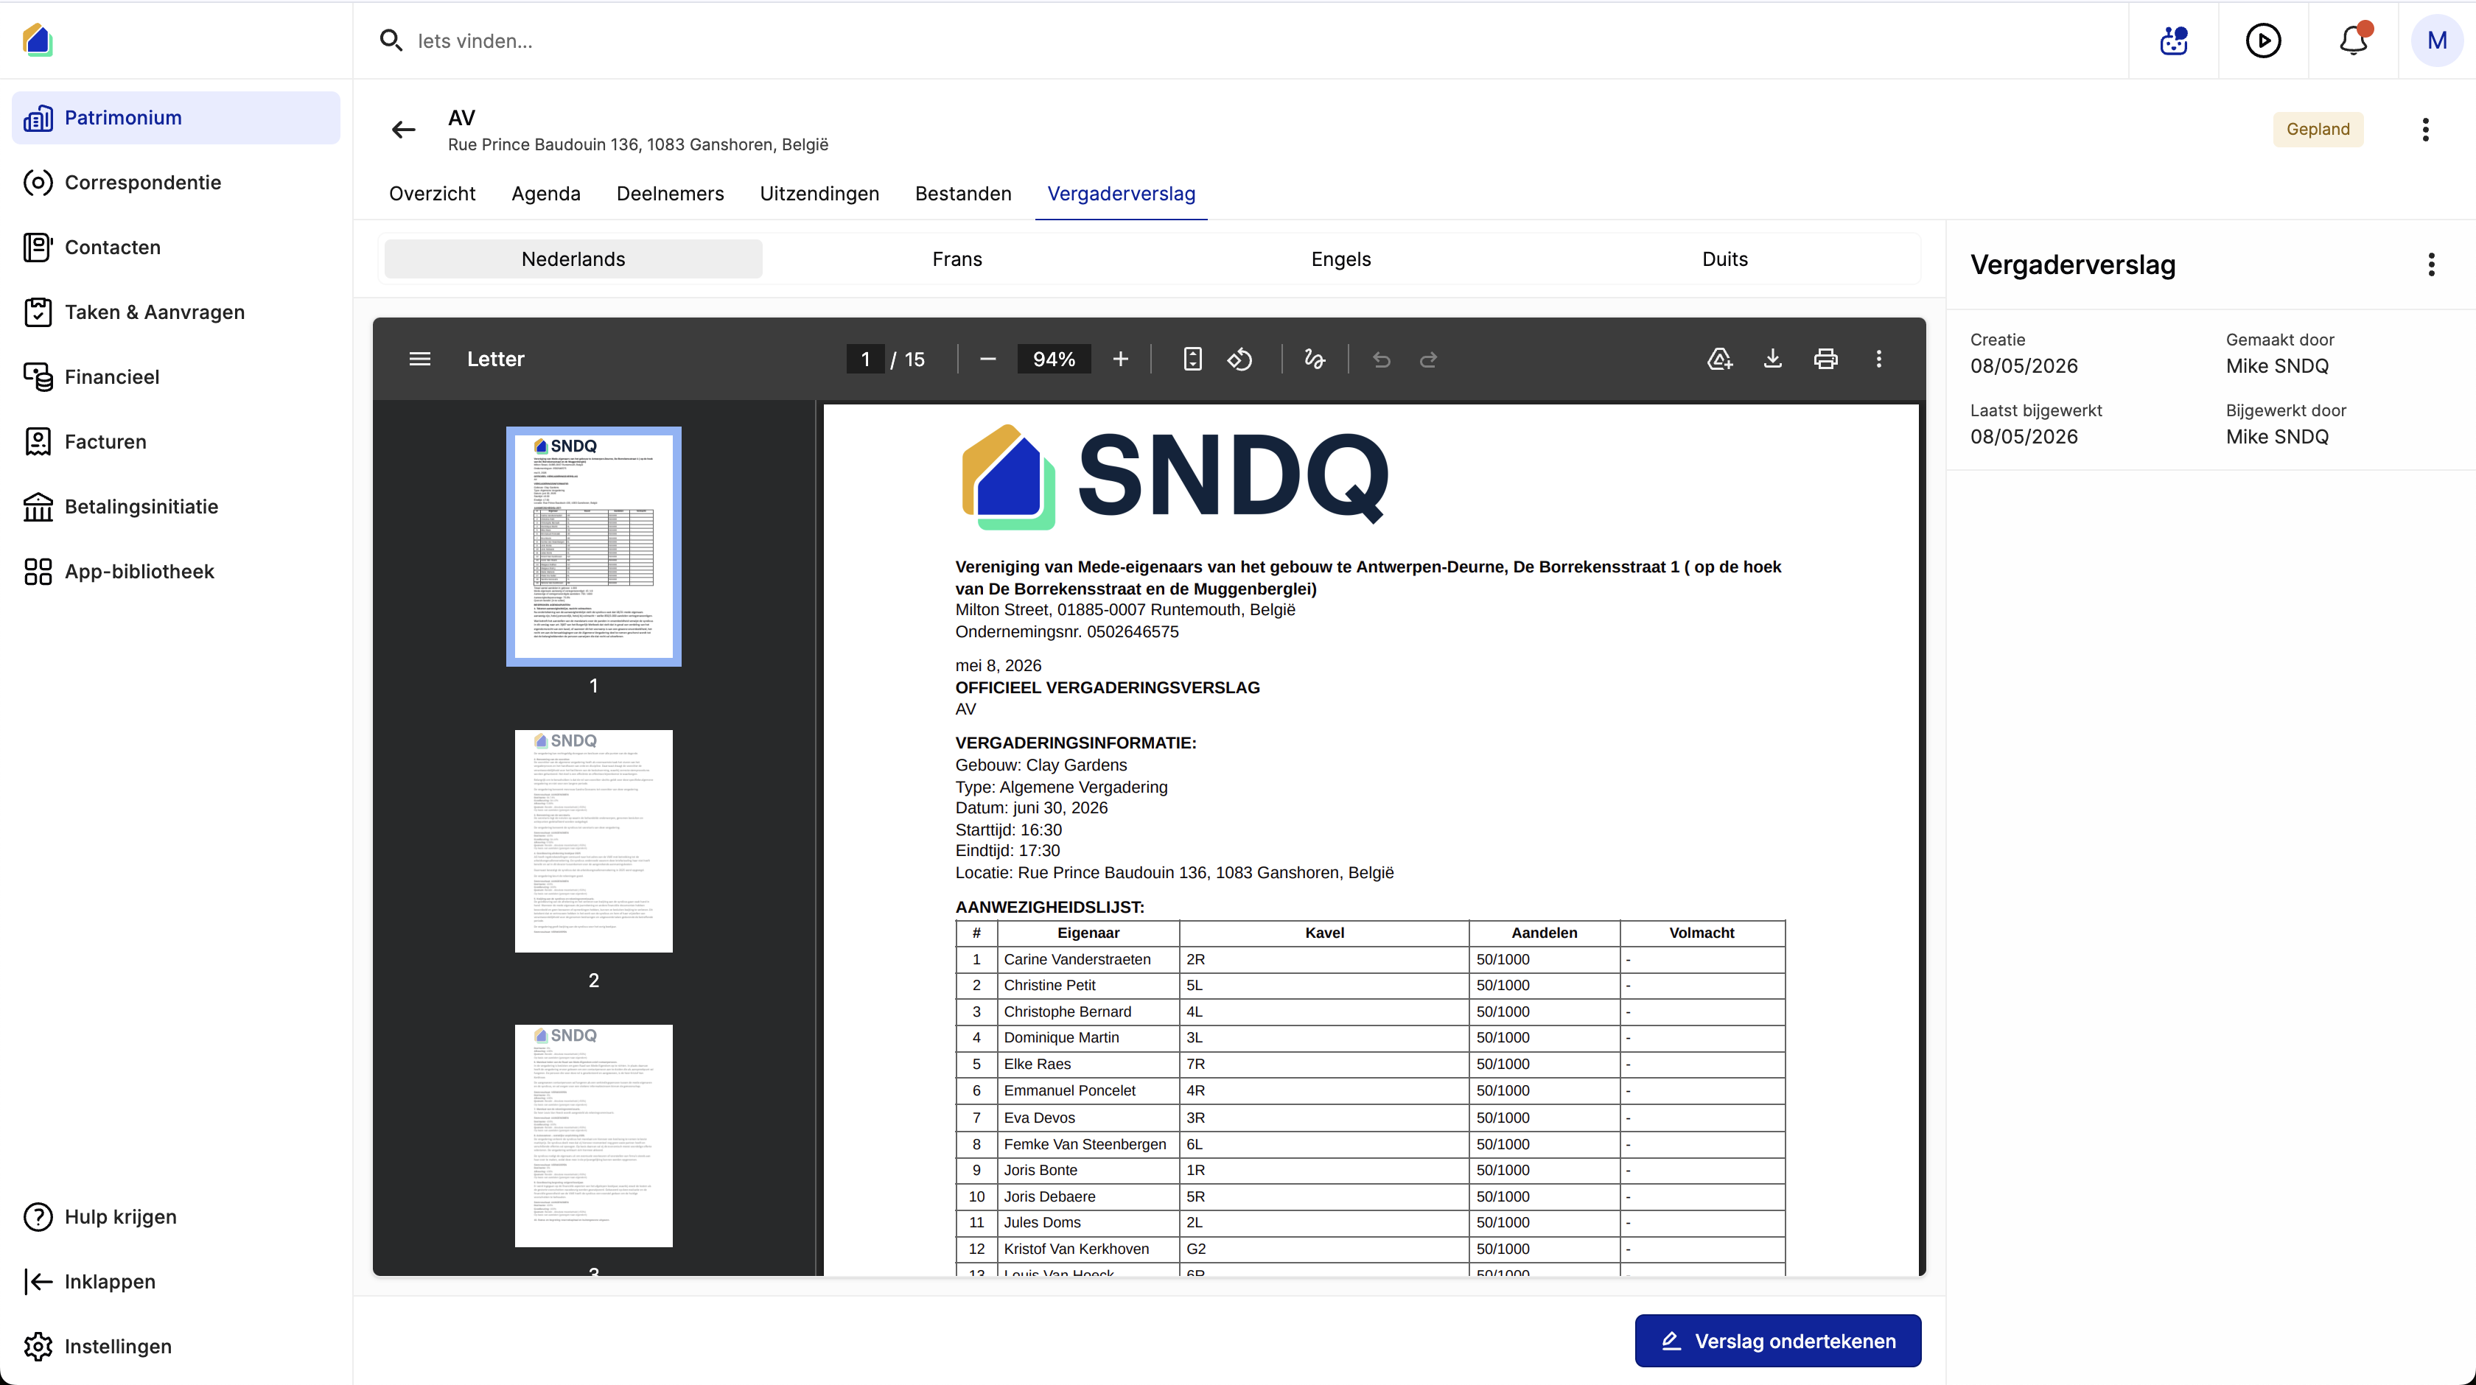Select page 3 thumbnail
Image resolution: width=2476 pixels, height=1385 pixels.
(x=593, y=1135)
